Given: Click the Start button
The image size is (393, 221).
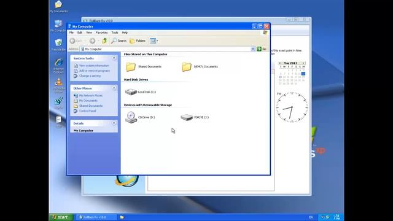Looking at the screenshot, I should [61, 217].
